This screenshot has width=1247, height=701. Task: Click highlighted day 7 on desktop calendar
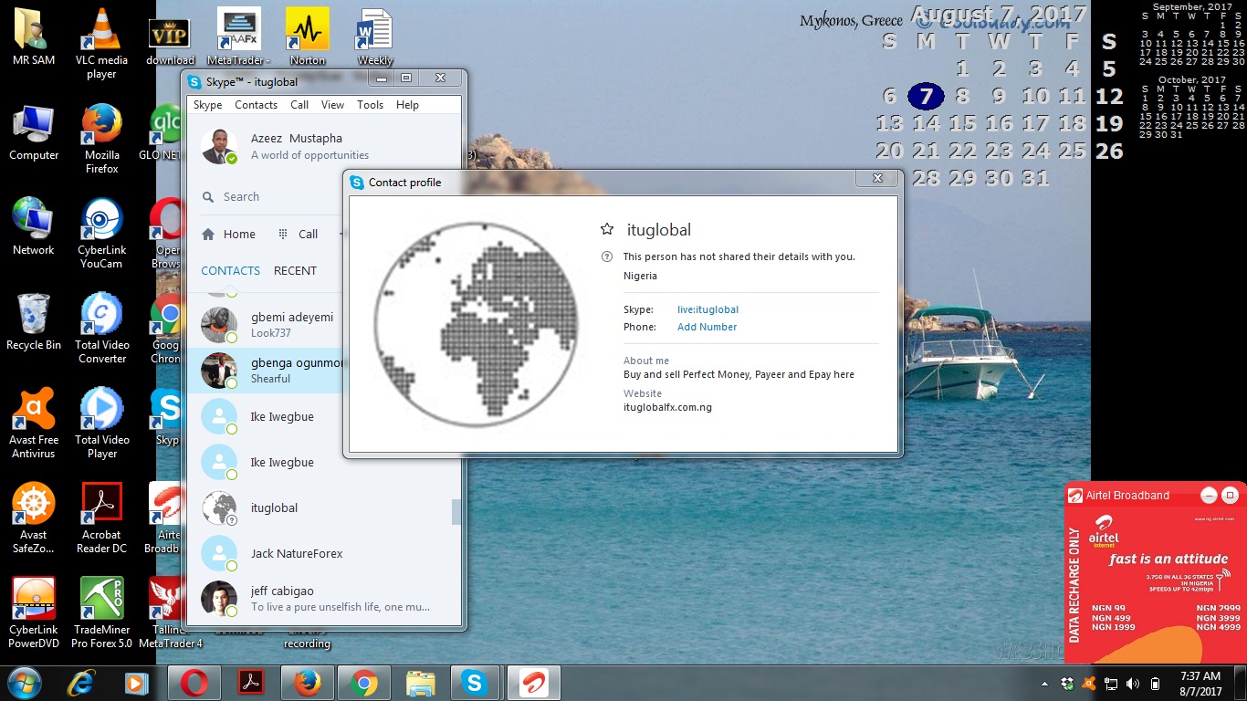tap(926, 96)
